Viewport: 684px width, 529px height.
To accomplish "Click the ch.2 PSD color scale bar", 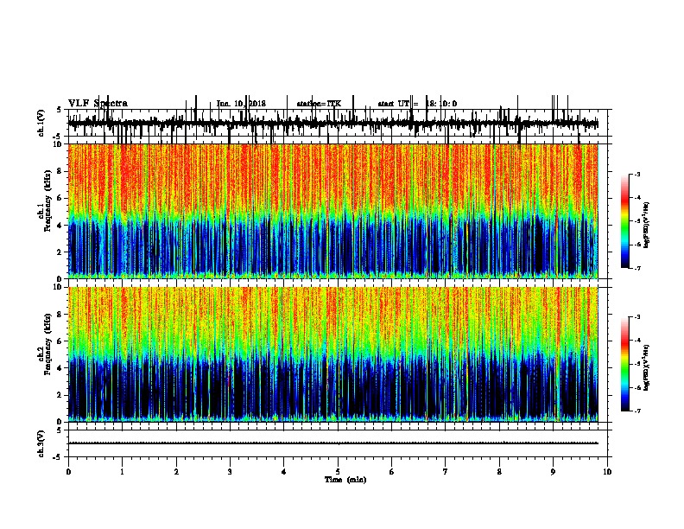I will click(x=625, y=364).
